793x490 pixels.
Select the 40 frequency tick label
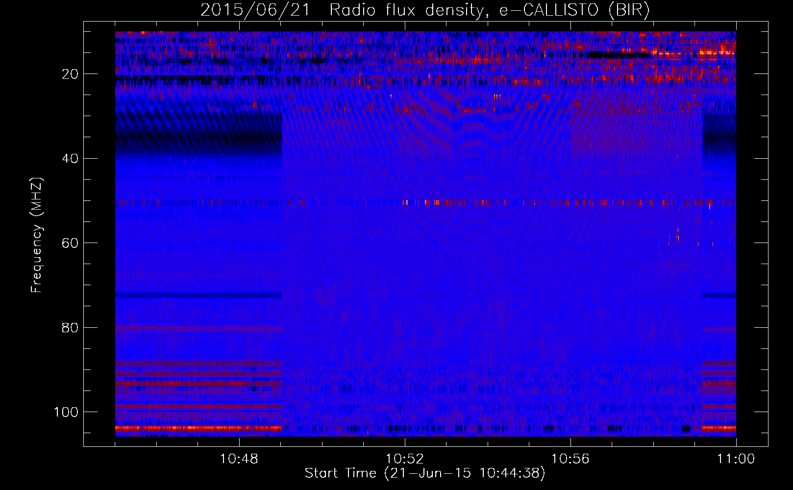pyautogui.click(x=71, y=158)
